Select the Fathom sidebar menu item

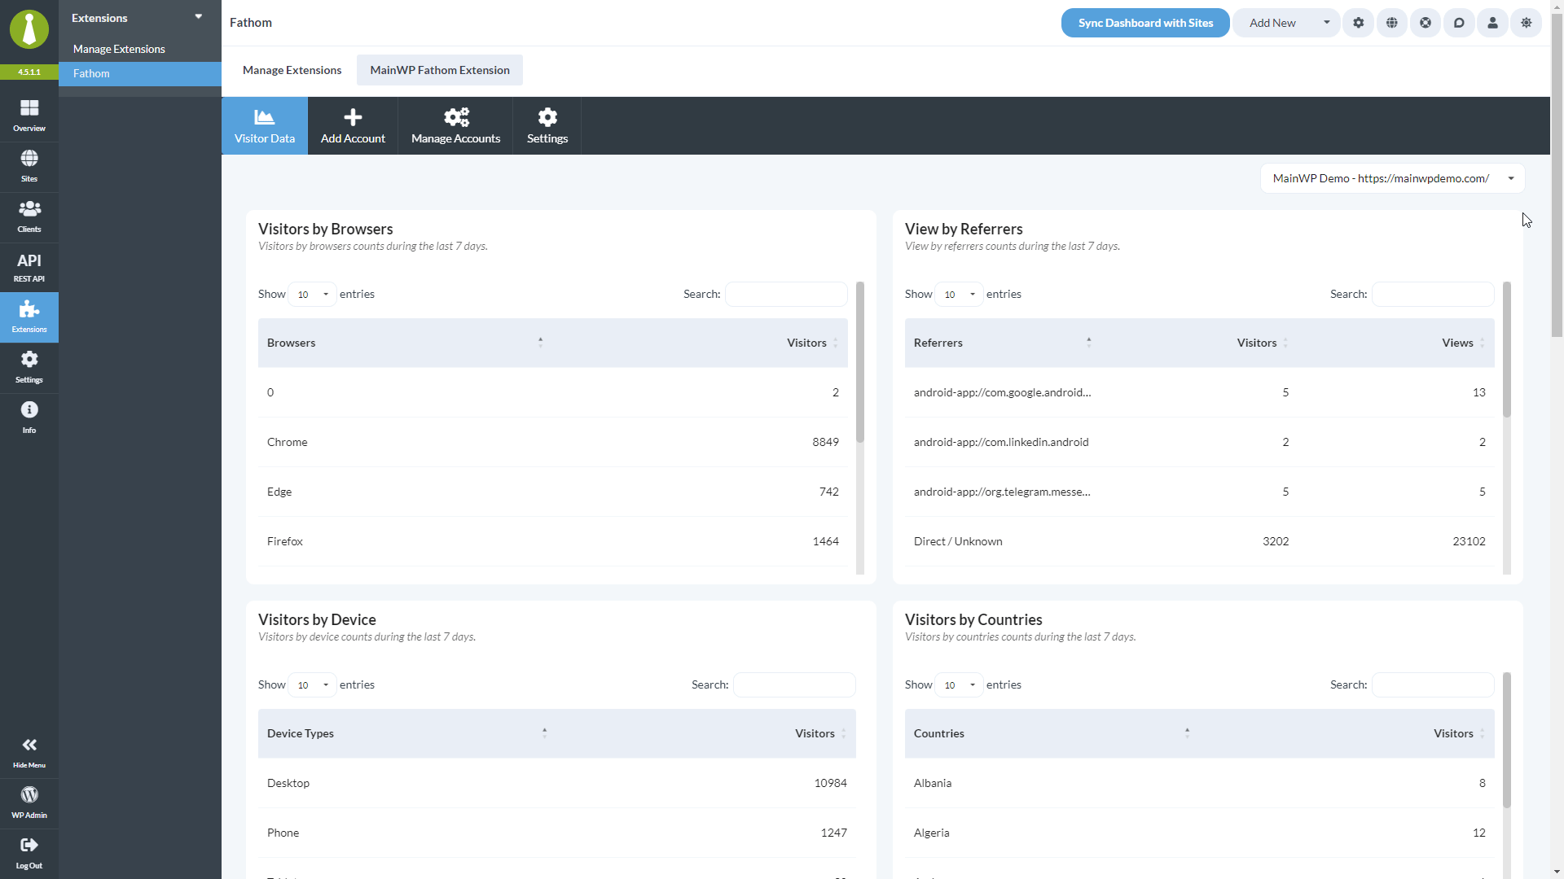point(91,73)
